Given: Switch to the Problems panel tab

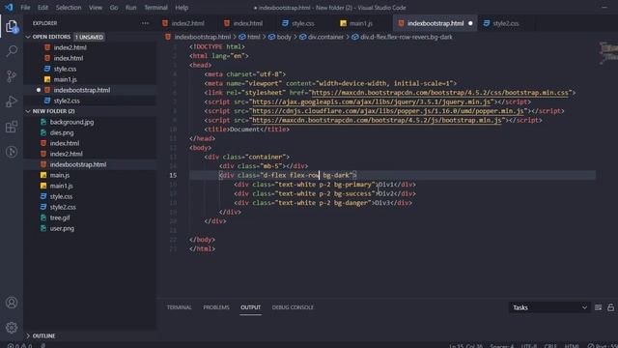Looking at the screenshot, I should click(x=216, y=307).
